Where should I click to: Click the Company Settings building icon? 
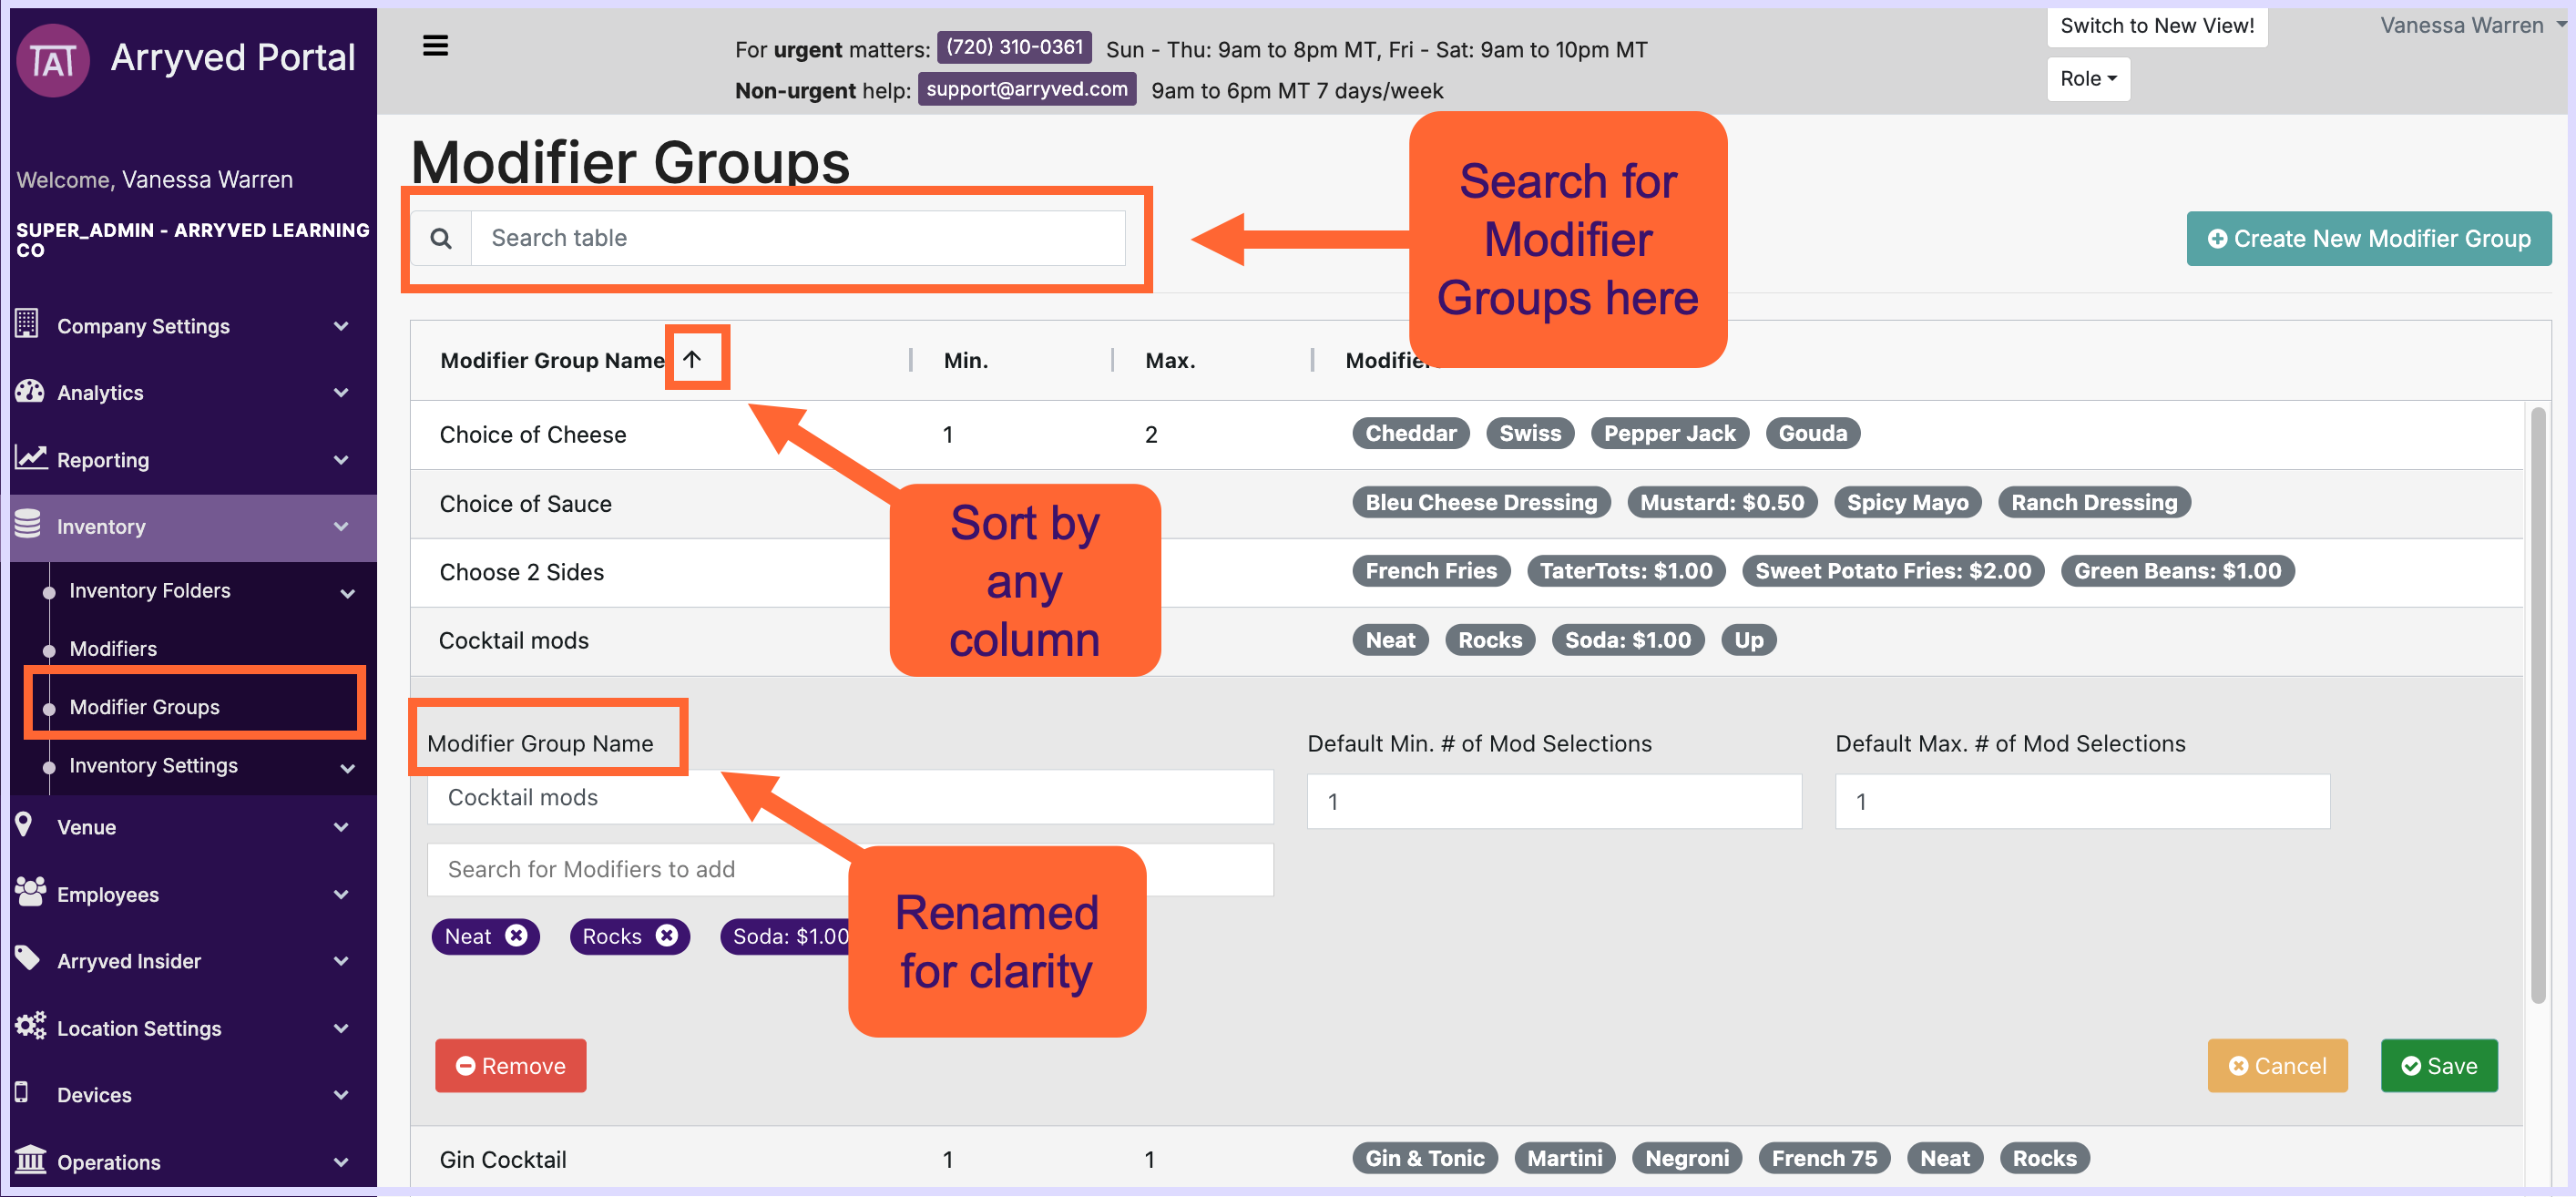click(x=27, y=324)
